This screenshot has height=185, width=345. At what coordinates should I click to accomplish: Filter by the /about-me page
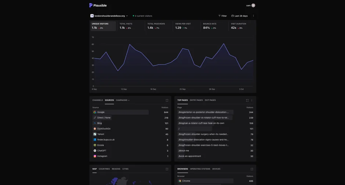[x=215, y=151]
